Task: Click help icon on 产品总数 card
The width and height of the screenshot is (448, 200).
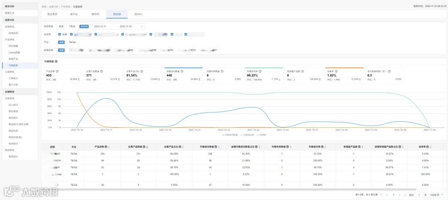Action: (57, 71)
